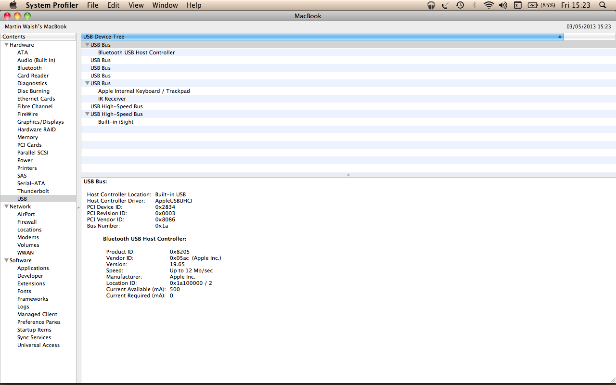Select PCI Cards in sidebar
Image resolution: width=616 pixels, height=385 pixels.
[x=29, y=145]
